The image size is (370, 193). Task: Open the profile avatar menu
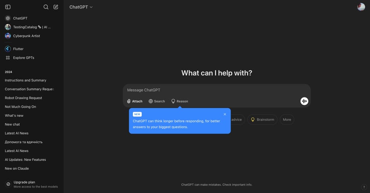point(361,7)
